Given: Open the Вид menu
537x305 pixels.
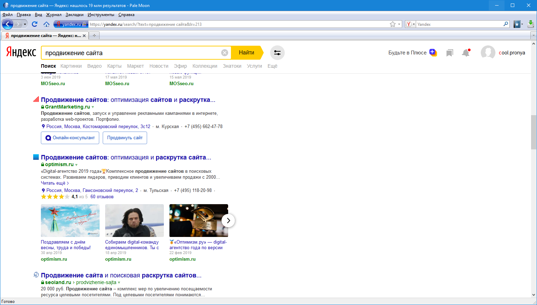Looking at the screenshot, I should [x=38, y=15].
